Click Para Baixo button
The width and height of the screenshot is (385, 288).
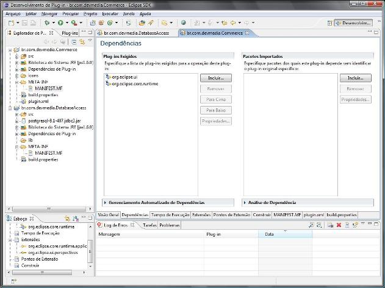[216, 110]
